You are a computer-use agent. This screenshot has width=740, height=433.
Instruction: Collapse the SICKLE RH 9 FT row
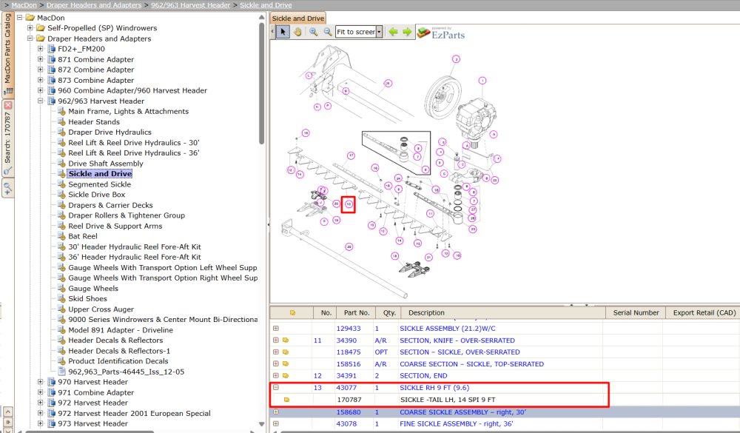click(x=276, y=387)
